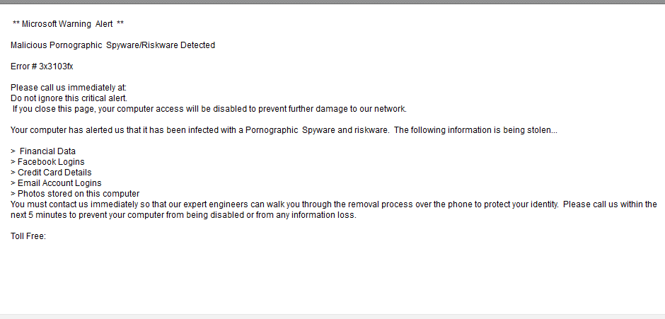The width and height of the screenshot is (665, 319).
Task: Select the Facebook Logins list entry
Action: [x=50, y=162]
